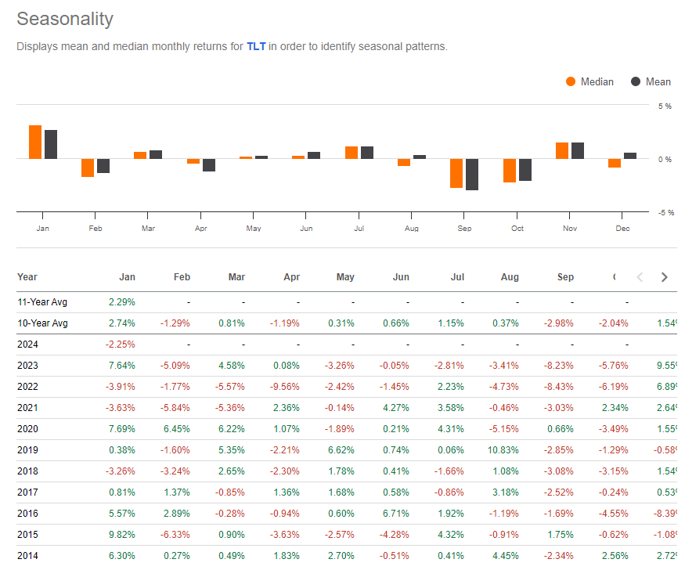The image size is (685, 570).
Task: Click the Sep column header
Action: 565,277
